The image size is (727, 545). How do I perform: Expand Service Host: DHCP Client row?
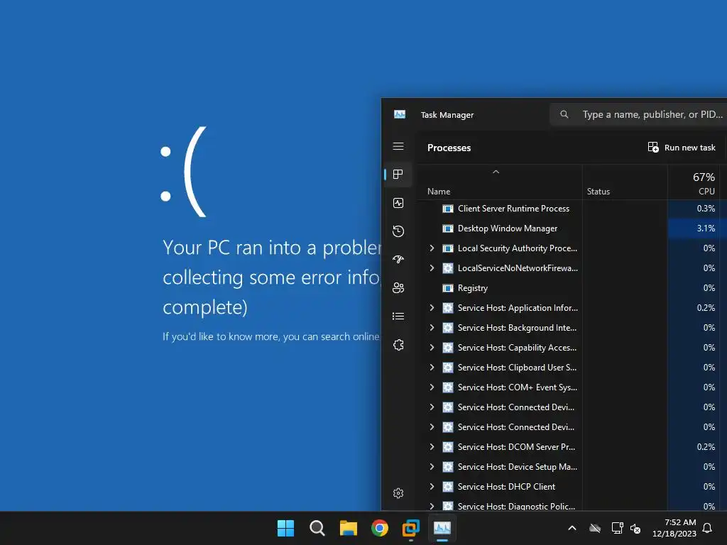pyautogui.click(x=432, y=487)
